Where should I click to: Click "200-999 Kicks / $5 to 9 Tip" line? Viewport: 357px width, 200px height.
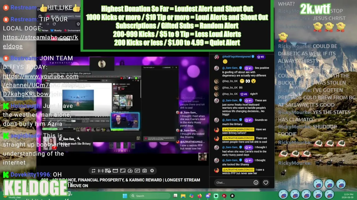pyautogui.click(x=177, y=34)
